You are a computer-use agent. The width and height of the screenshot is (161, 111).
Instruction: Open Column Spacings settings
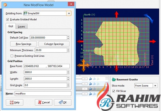point(54,44)
